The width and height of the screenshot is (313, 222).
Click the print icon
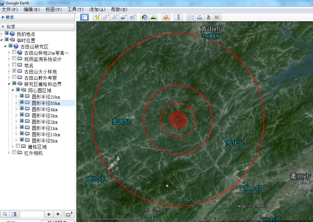coord(200,17)
